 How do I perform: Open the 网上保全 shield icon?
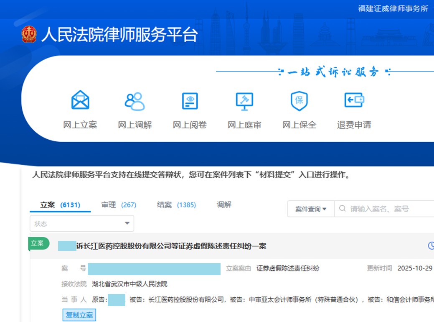tap(299, 101)
